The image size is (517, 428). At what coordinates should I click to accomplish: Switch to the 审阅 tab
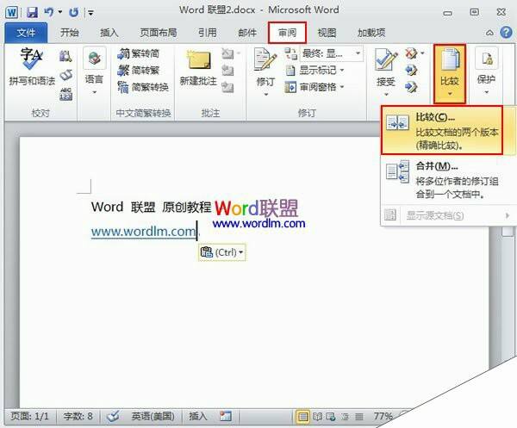pyautogui.click(x=287, y=33)
